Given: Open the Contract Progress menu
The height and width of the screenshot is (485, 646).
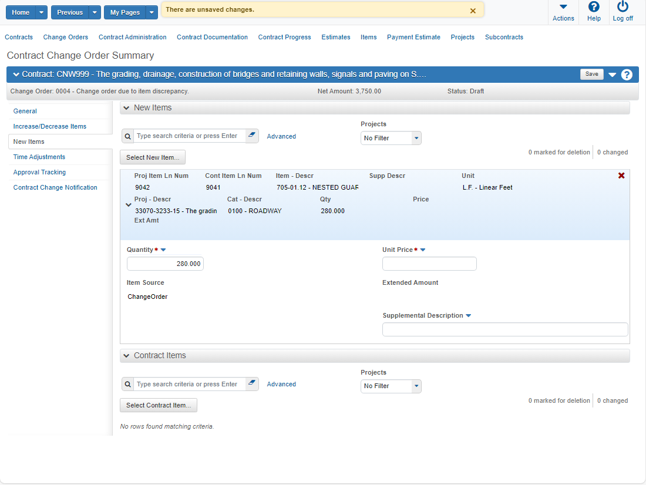Looking at the screenshot, I should coord(285,37).
